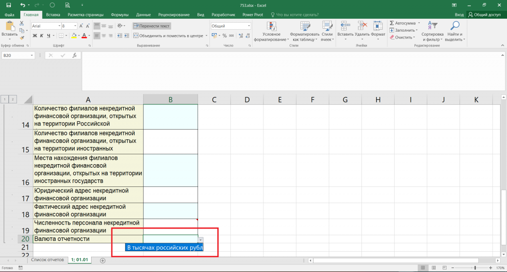Increase indent in the cell
The image size is (507, 272).
pyautogui.click(x=126, y=36)
